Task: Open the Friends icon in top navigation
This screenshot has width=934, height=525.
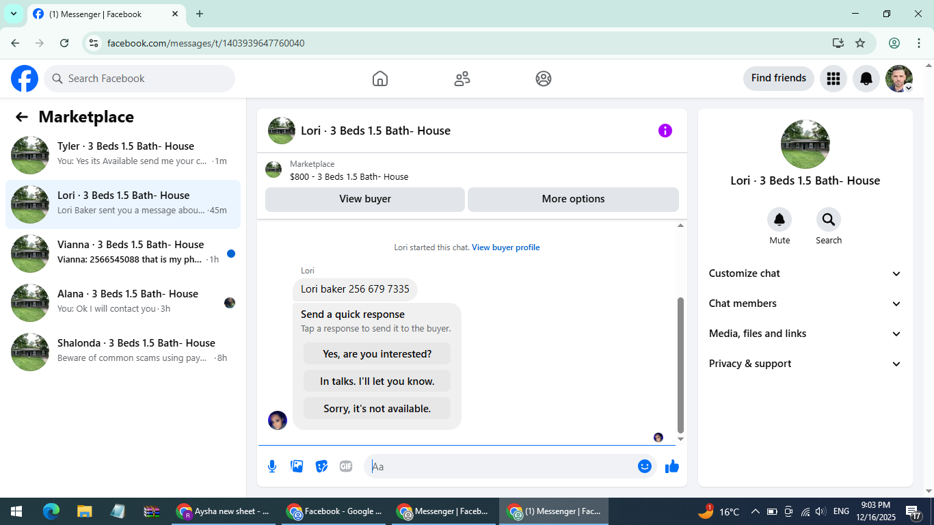Action: pyautogui.click(x=462, y=79)
